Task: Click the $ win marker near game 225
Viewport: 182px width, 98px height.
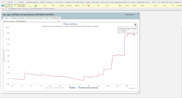Action: 98,72
